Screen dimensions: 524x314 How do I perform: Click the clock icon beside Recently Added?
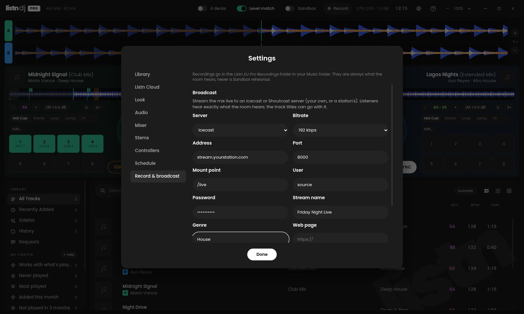click(x=13, y=210)
